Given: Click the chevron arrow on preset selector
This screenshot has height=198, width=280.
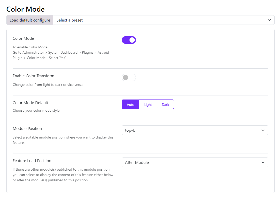Looking at the screenshot, I should 269,20.
